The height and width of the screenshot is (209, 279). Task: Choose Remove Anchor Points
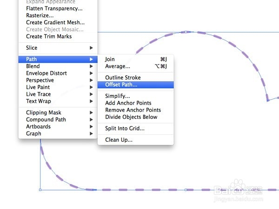(136, 110)
